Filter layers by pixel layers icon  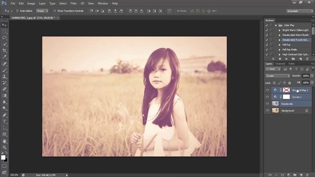[285, 69]
